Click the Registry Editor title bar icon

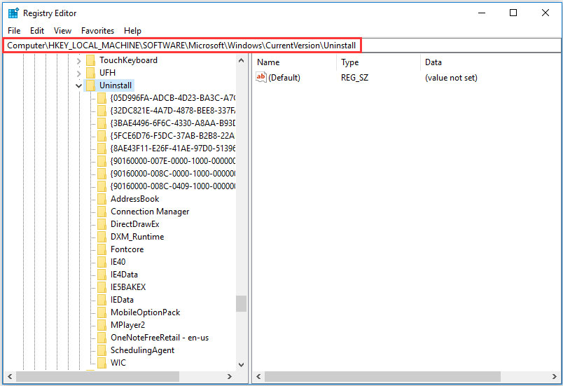(13, 13)
